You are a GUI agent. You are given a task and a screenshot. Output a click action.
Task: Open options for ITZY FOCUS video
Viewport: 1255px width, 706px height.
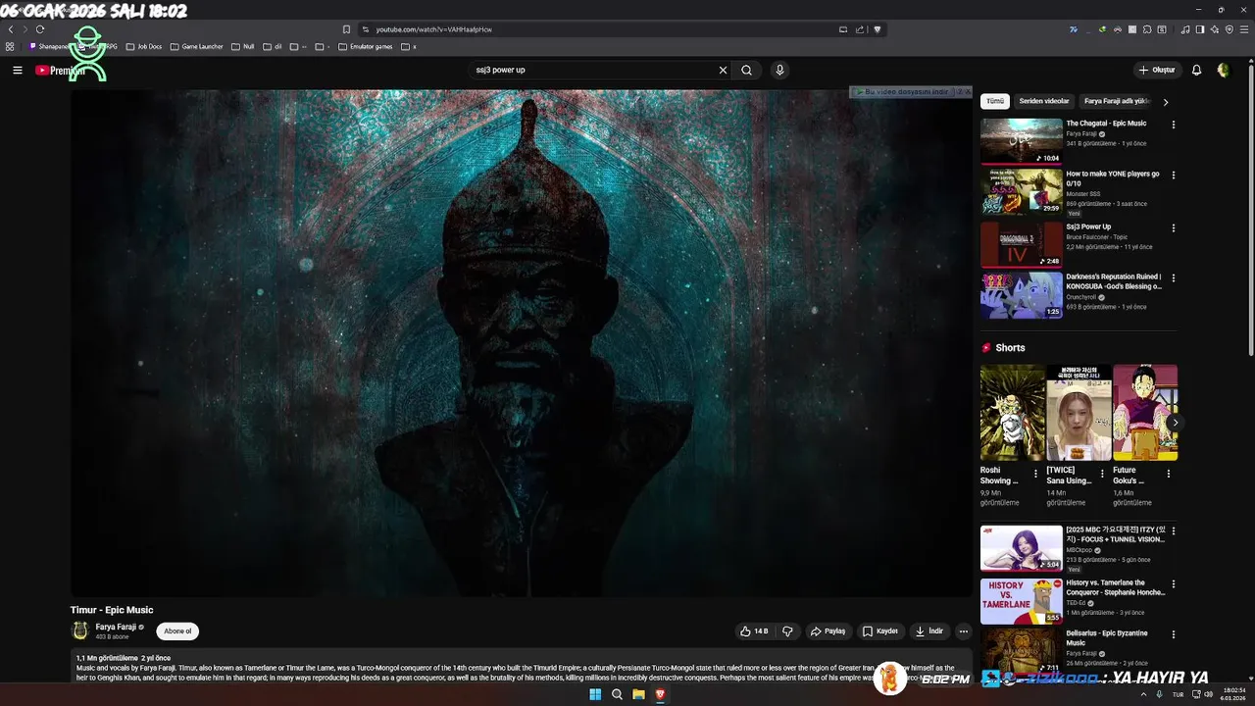point(1173,531)
